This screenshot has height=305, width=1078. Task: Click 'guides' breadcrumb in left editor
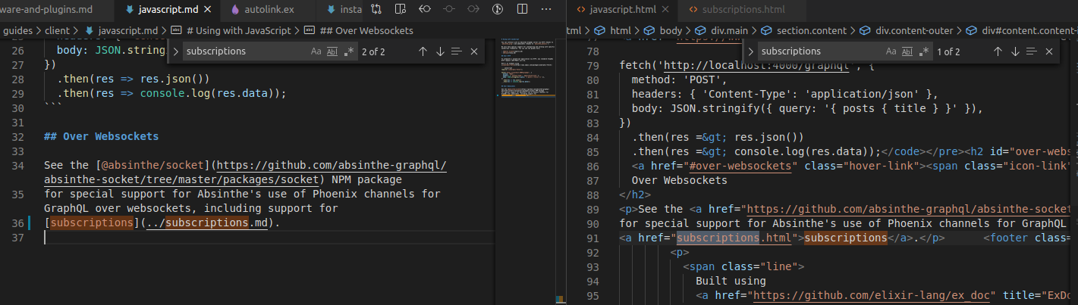point(19,30)
